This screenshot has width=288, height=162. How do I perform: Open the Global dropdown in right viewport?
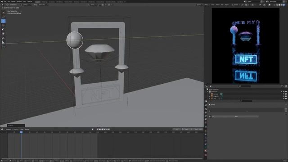tap(236, 4)
